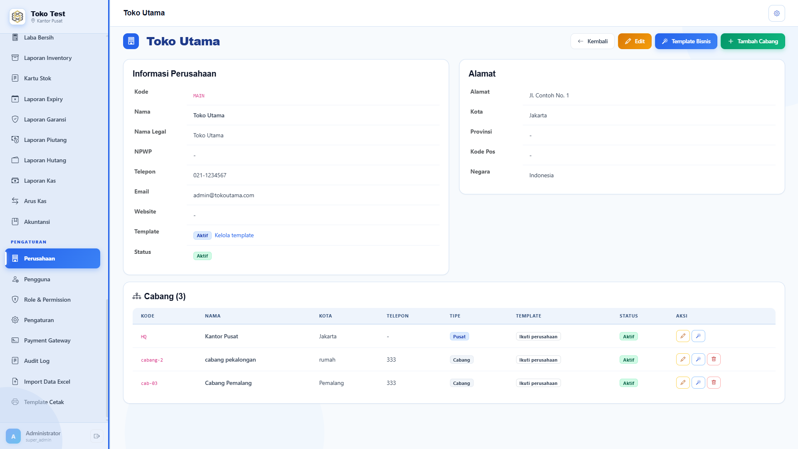Delete Cabang Pemalang branch via trash icon

(x=714, y=383)
